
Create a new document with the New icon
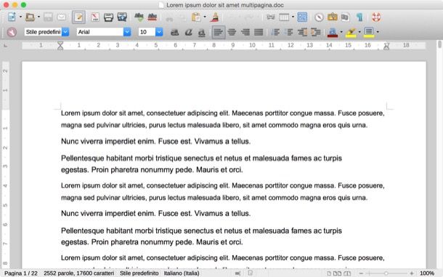pos(12,17)
